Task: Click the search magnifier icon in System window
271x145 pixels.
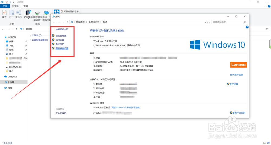Action: coord(245,22)
